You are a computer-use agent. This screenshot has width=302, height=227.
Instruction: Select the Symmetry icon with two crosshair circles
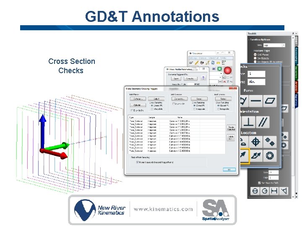coord(270,142)
